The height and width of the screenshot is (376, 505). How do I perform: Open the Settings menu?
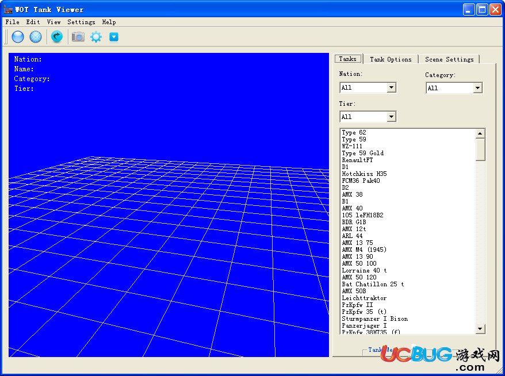point(81,22)
